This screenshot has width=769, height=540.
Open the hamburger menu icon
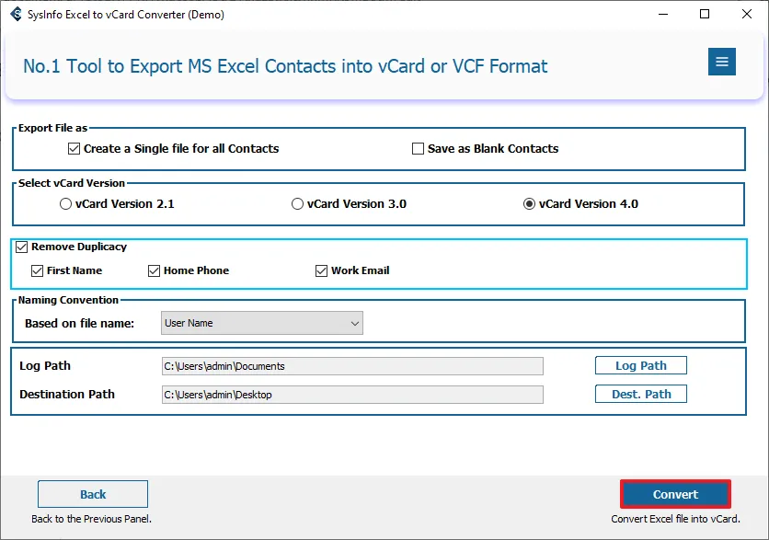click(721, 62)
